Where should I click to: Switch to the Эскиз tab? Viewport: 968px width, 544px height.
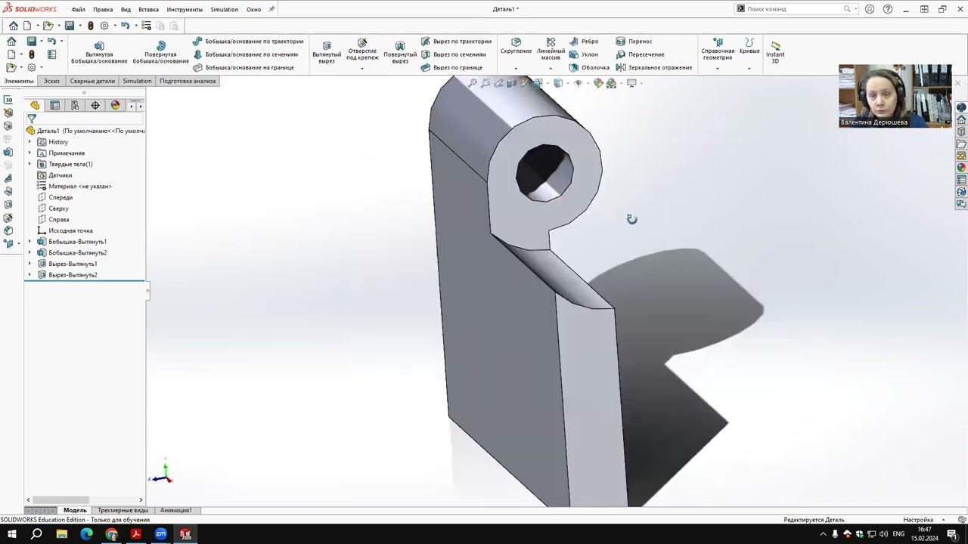51,81
